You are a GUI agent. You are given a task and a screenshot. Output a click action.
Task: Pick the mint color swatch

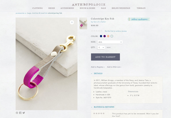point(112,36)
